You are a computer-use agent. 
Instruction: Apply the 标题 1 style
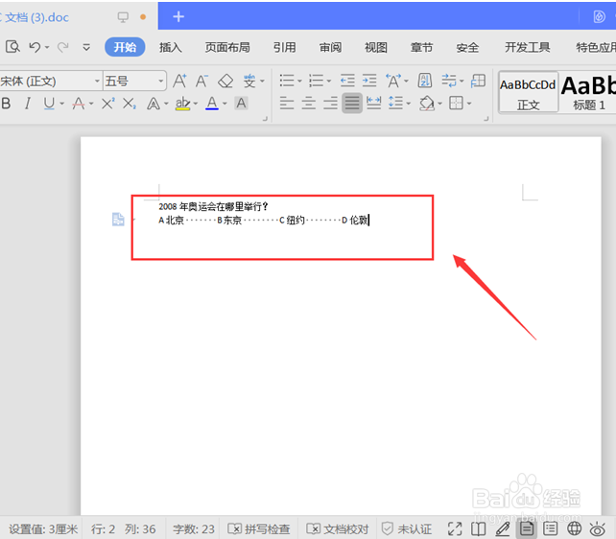588,93
